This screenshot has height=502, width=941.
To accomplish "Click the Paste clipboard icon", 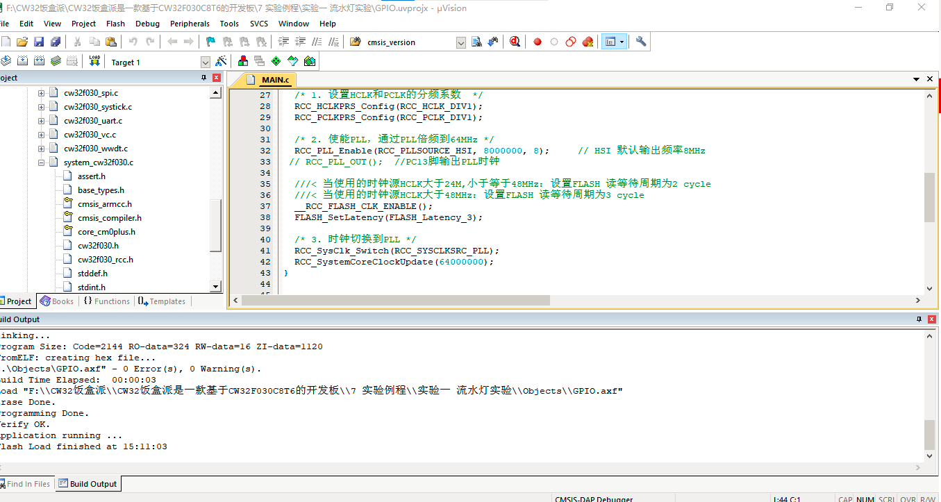I will tap(110, 42).
